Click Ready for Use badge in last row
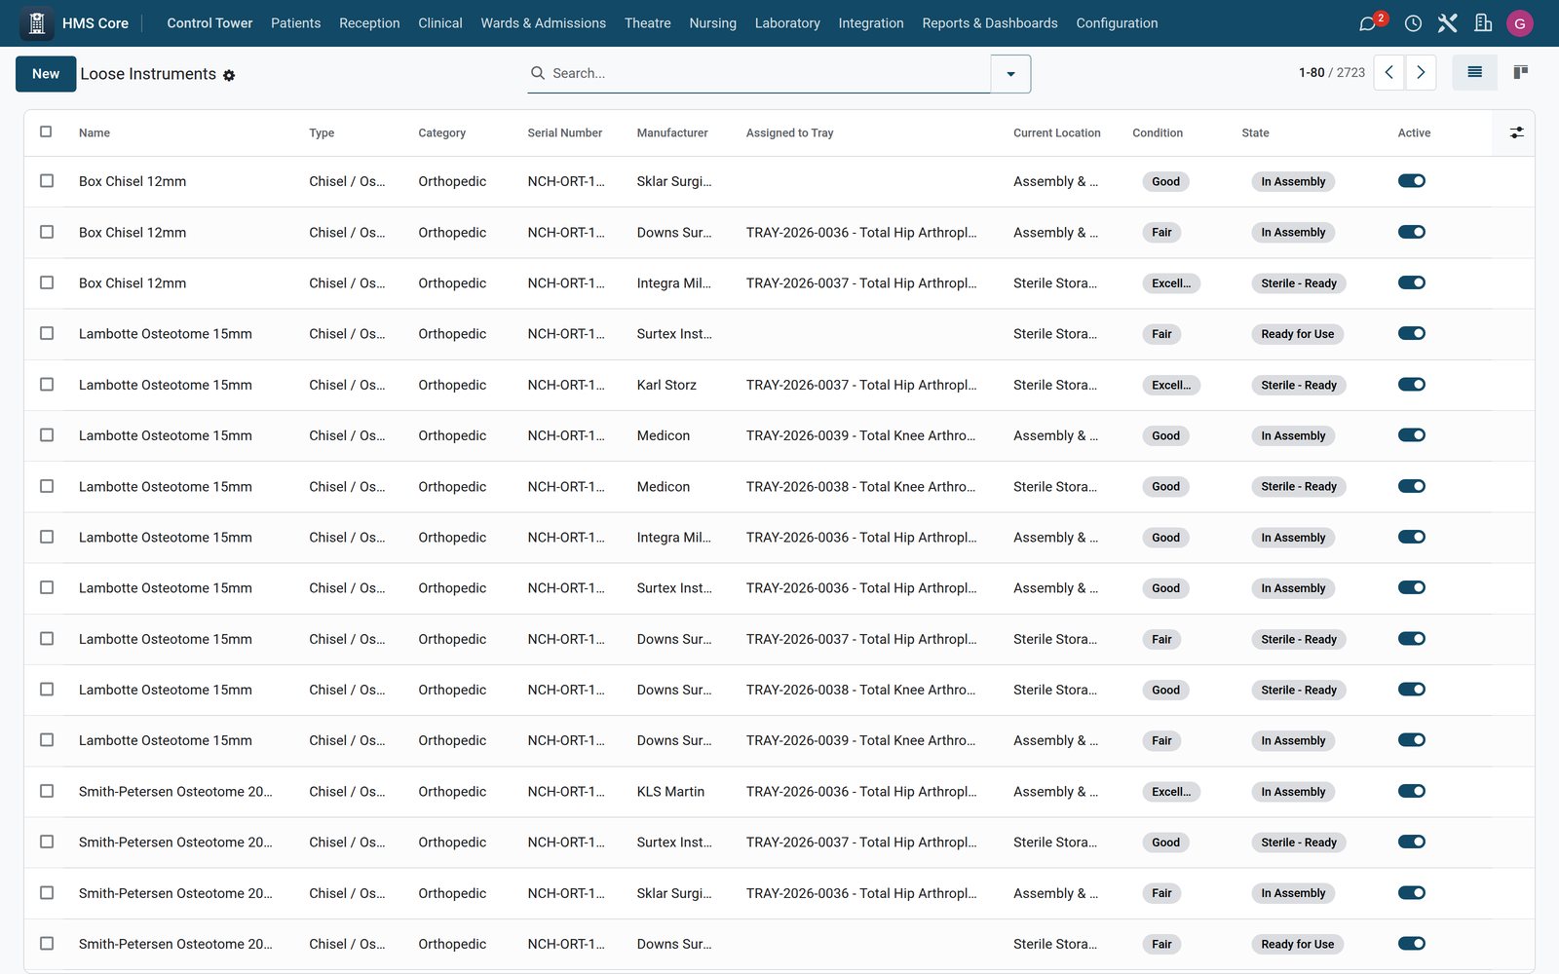 (1297, 944)
